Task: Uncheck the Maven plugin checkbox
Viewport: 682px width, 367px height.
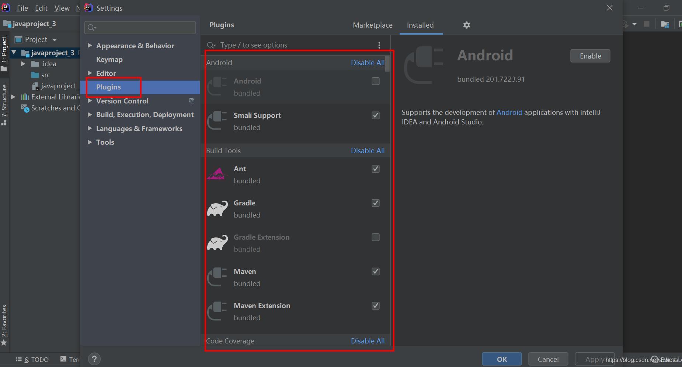Action: pyautogui.click(x=376, y=271)
